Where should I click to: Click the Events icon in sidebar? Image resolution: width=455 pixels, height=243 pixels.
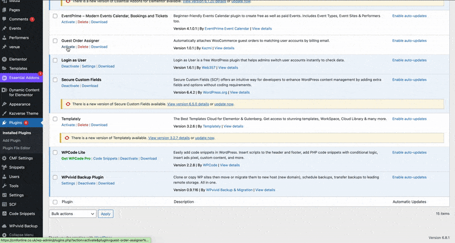[5, 28]
